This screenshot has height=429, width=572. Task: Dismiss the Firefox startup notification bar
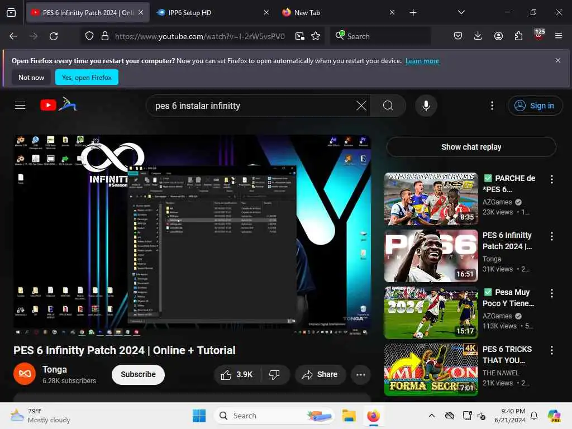point(558,60)
